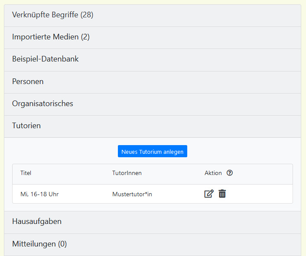The width and height of the screenshot is (306, 256).
Task: Show the Organisatorisches section
Action: click(42, 104)
